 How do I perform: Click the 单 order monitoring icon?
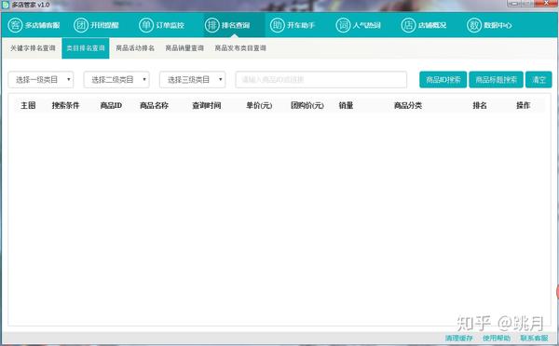(x=146, y=25)
